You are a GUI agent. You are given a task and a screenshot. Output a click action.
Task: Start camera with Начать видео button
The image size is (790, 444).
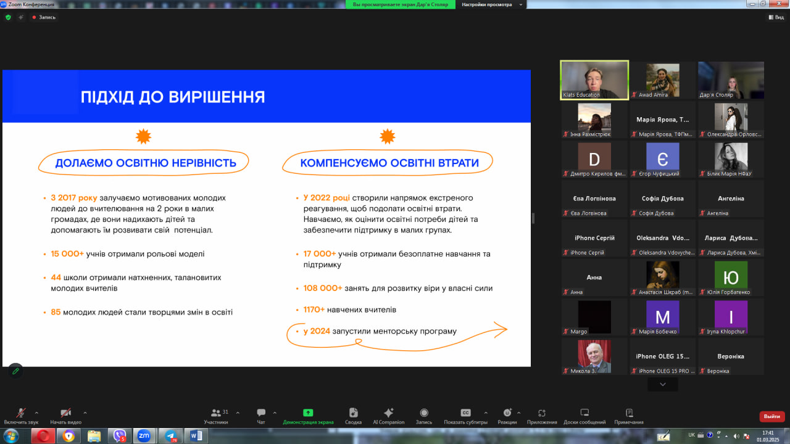[x=65, y=416]
